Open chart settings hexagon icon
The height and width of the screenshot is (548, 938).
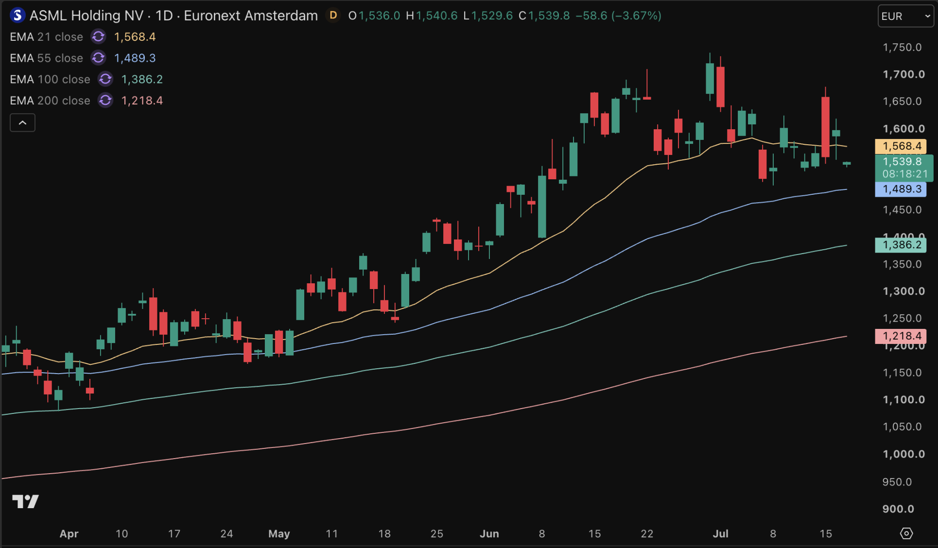(x=906, y=533)
